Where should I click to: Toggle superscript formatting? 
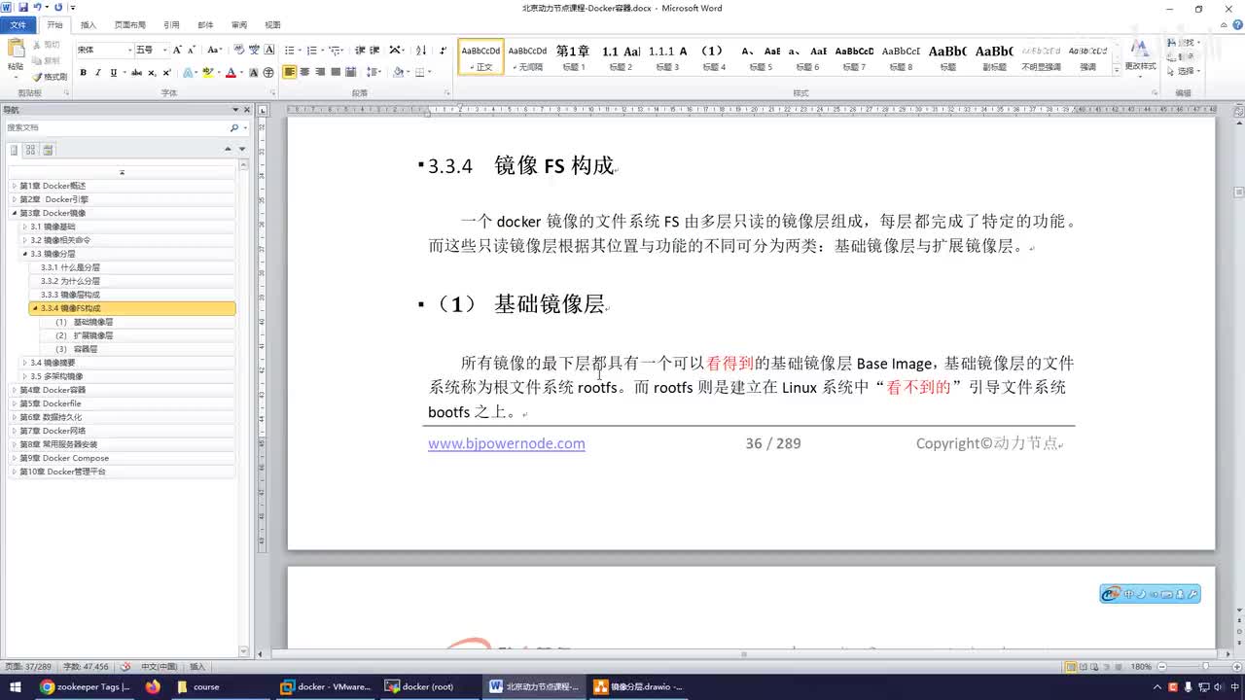(x=166, y=73)
